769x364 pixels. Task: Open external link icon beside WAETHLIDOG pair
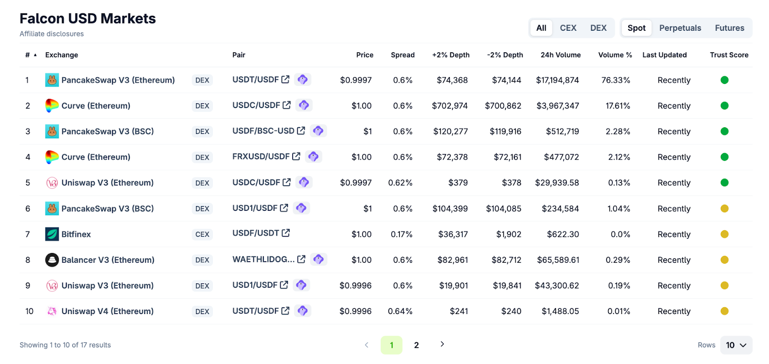302,259
